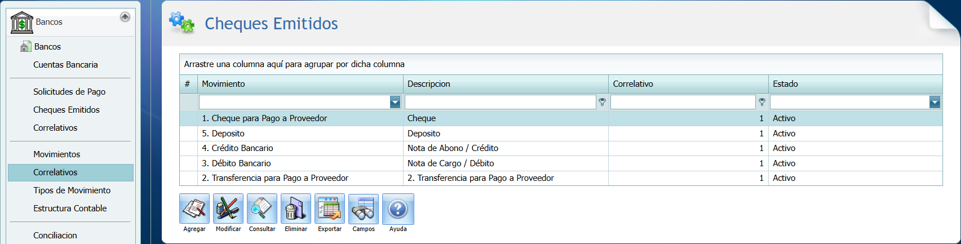Open Estructura Contable in sidebar
Image resolution: width=961 pixels, height=244 pixels.
(70, 208)
